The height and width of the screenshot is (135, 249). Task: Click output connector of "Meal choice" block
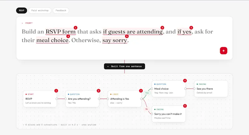tap(186, 89)
